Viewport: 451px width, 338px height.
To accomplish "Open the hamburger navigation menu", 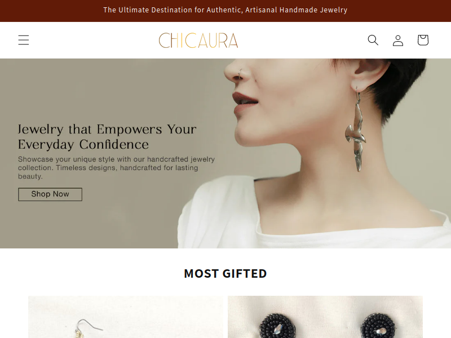I will tap(24, 40).
